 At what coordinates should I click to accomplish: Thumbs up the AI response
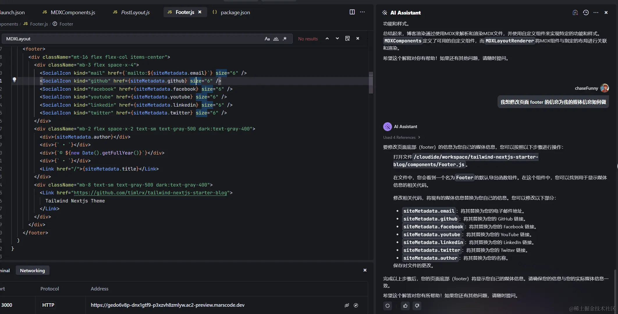[x=405, y=306]
